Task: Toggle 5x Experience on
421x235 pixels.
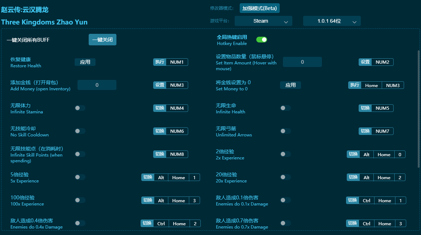Action: [80, 177]
